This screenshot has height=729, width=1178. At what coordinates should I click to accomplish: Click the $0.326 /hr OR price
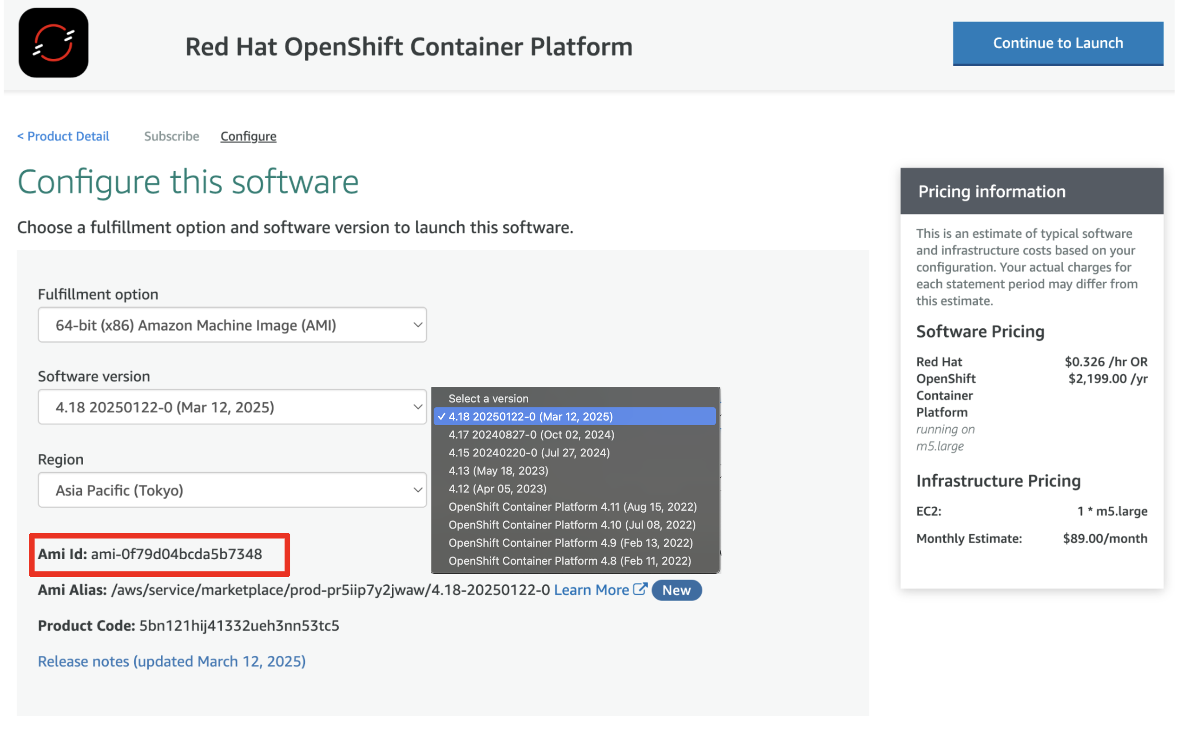pos(1106,361)
